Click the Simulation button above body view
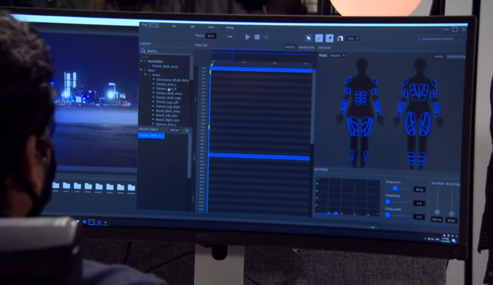 pos(455,56)
